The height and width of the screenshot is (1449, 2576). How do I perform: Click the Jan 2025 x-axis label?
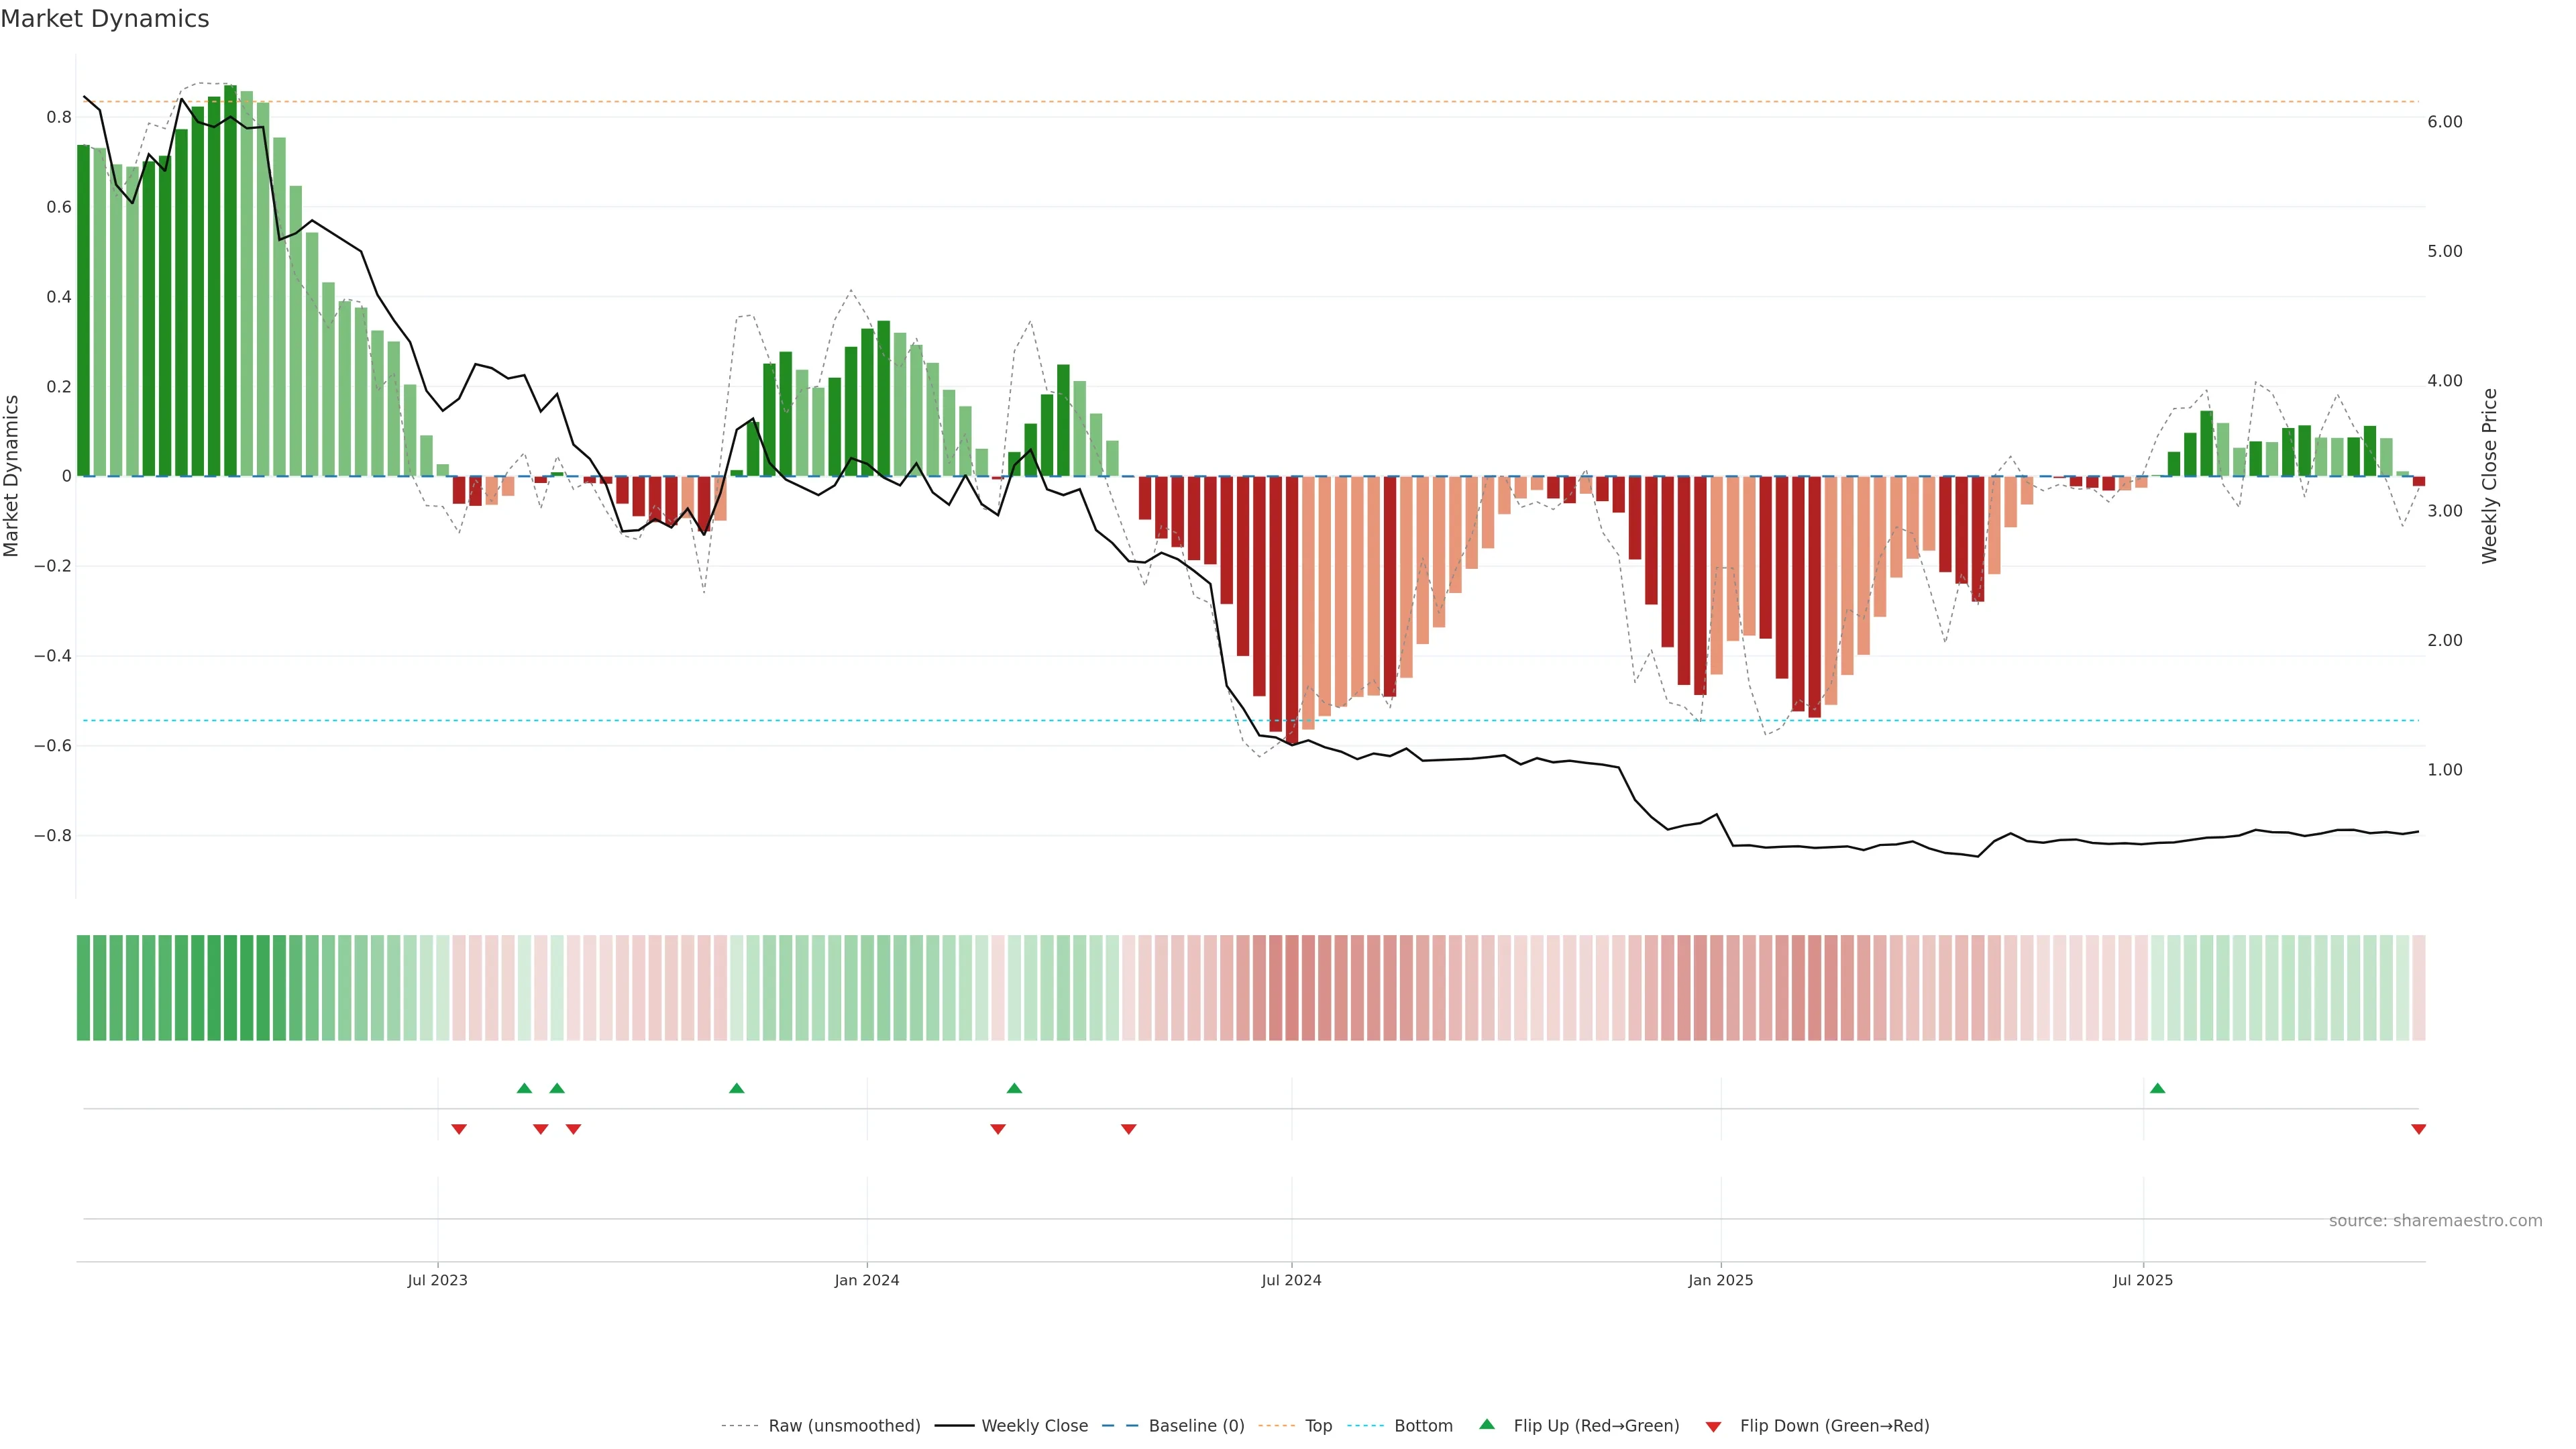coord(1720,1280)
